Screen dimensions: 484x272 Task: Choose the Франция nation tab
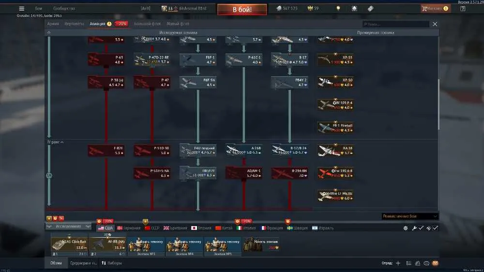click(272, 228)
